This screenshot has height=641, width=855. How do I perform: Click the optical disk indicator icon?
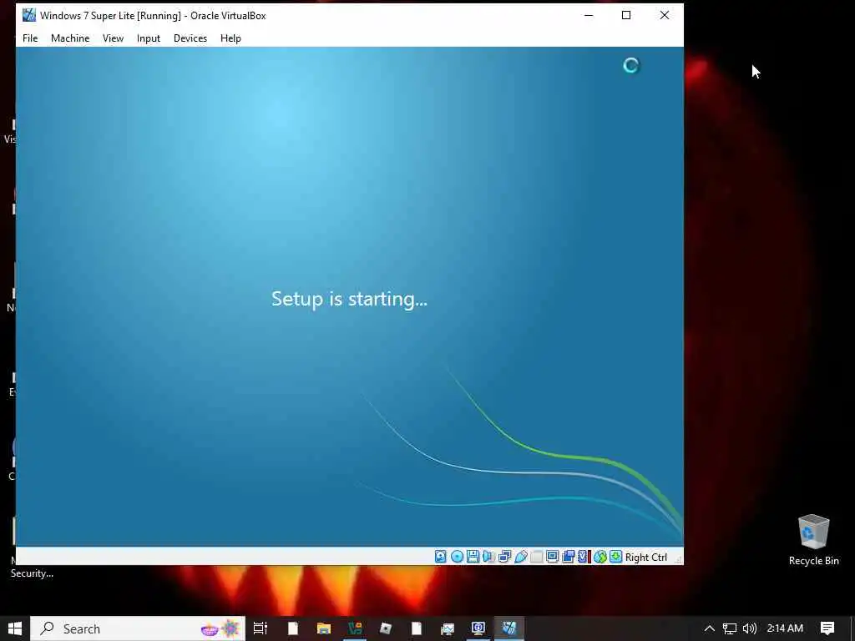457,557
